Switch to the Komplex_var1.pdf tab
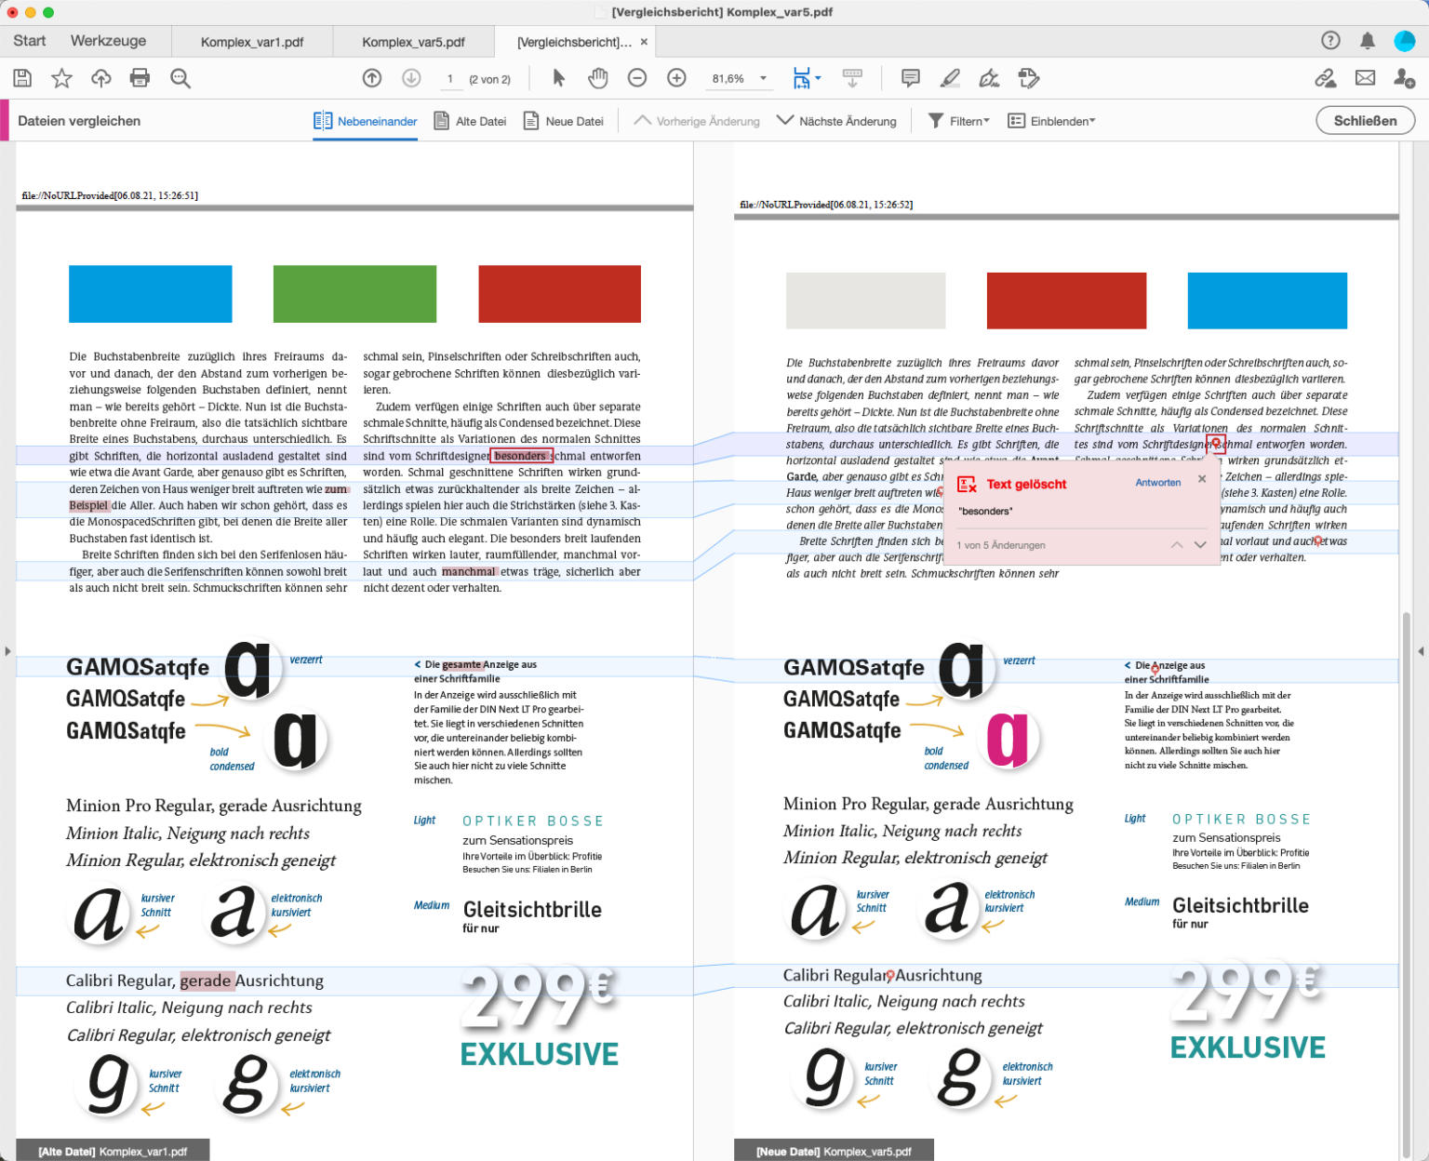This screenshot has width=1429, height=1161. tap(252, 42)
